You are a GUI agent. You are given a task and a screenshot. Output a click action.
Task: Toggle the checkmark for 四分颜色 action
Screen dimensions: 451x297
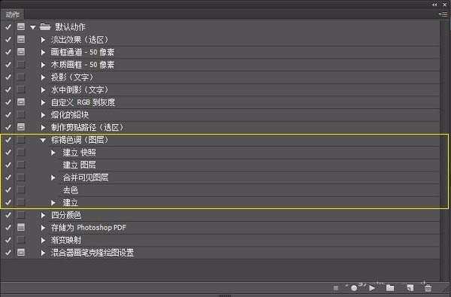pos(8,215)
